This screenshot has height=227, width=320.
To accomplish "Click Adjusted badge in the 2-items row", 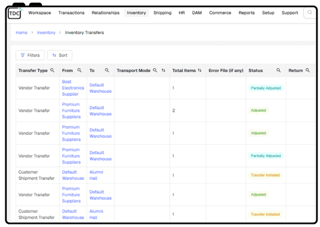I will [x=258, y=111].
